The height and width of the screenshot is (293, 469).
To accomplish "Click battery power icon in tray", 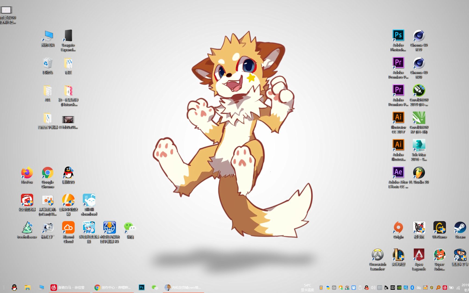I will [451, 288].
